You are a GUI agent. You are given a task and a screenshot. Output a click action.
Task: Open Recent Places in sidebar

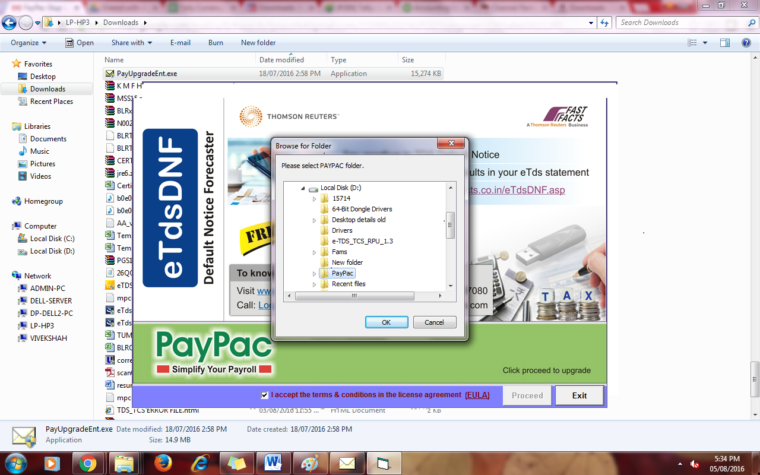(52, 102)
